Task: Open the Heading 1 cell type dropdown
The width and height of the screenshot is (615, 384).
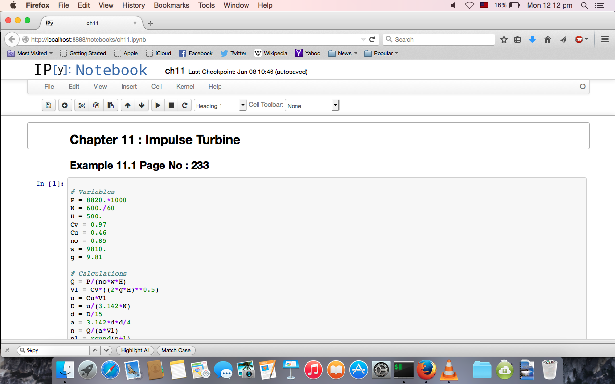Action: pyautogui.click(x=220, y=106)
